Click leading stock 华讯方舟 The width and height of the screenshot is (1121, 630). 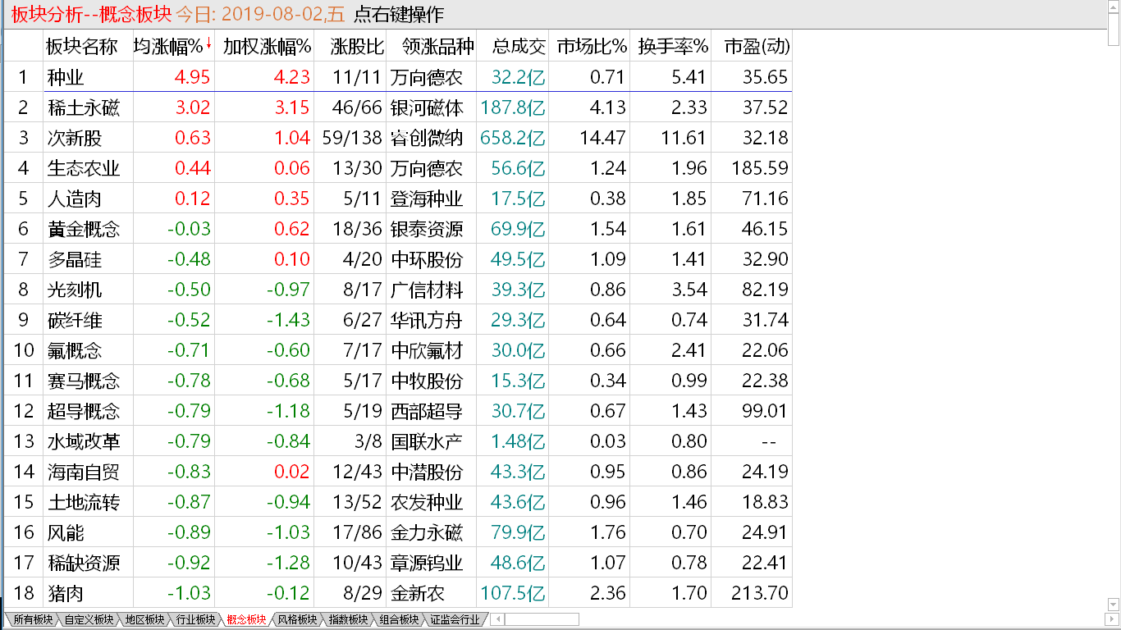(x=427, y=320)
